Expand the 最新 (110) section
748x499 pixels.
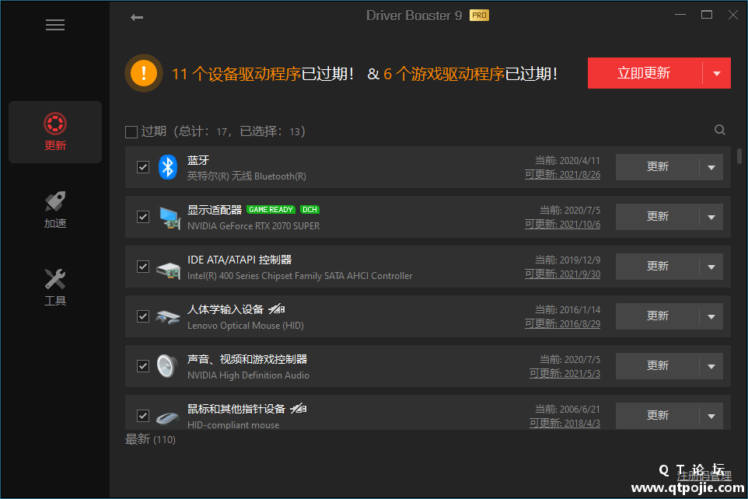(150, 439)
